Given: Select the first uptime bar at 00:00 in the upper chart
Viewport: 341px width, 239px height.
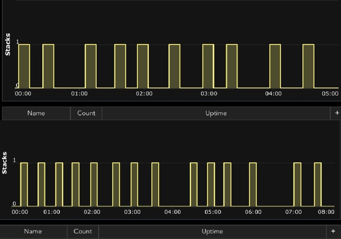Looking at the screenshot, I should coord(24,66).
